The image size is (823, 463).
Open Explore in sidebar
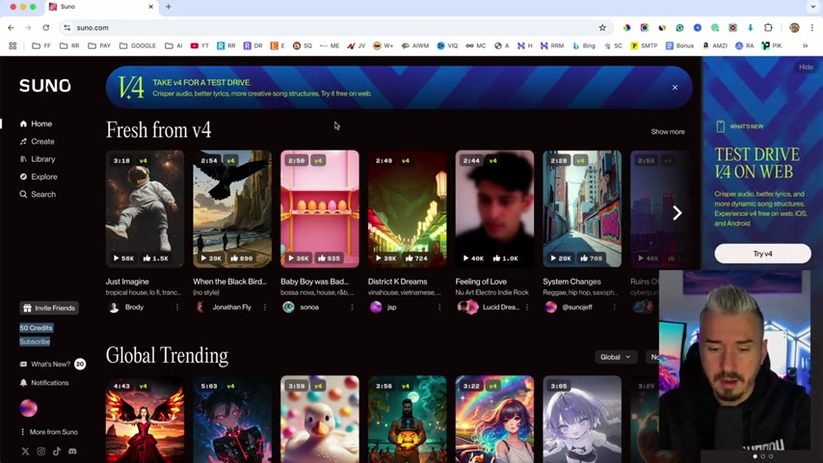(39, 177)
